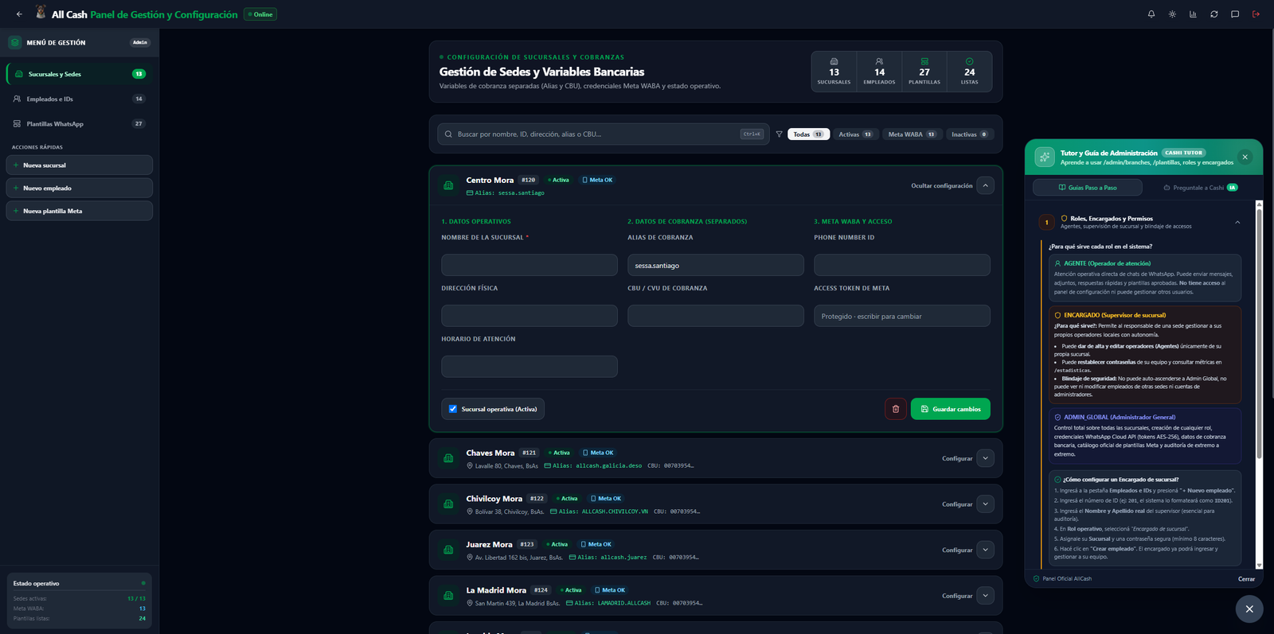The width and height of the screenshot is (1274, 634).
Task: Open Empleados e IDs menu
Action: pos(80,99)
